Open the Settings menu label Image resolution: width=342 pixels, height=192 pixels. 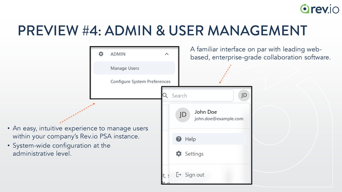pyautogui.click(x=194, y=154)
